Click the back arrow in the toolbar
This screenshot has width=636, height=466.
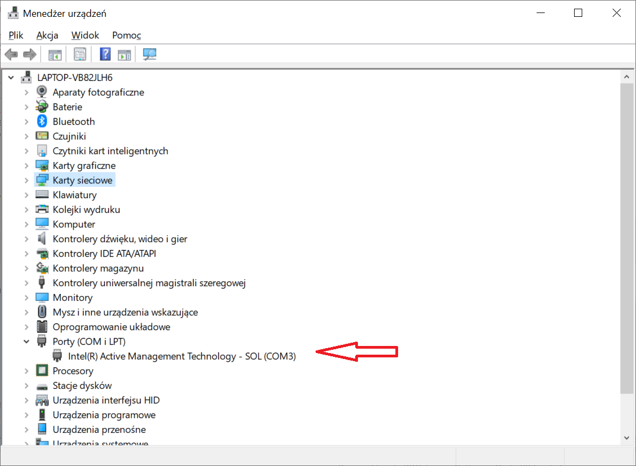[x=11, y=54]
